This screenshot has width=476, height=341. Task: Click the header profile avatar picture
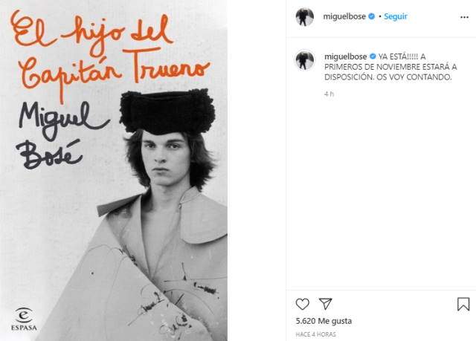[304, 17]
